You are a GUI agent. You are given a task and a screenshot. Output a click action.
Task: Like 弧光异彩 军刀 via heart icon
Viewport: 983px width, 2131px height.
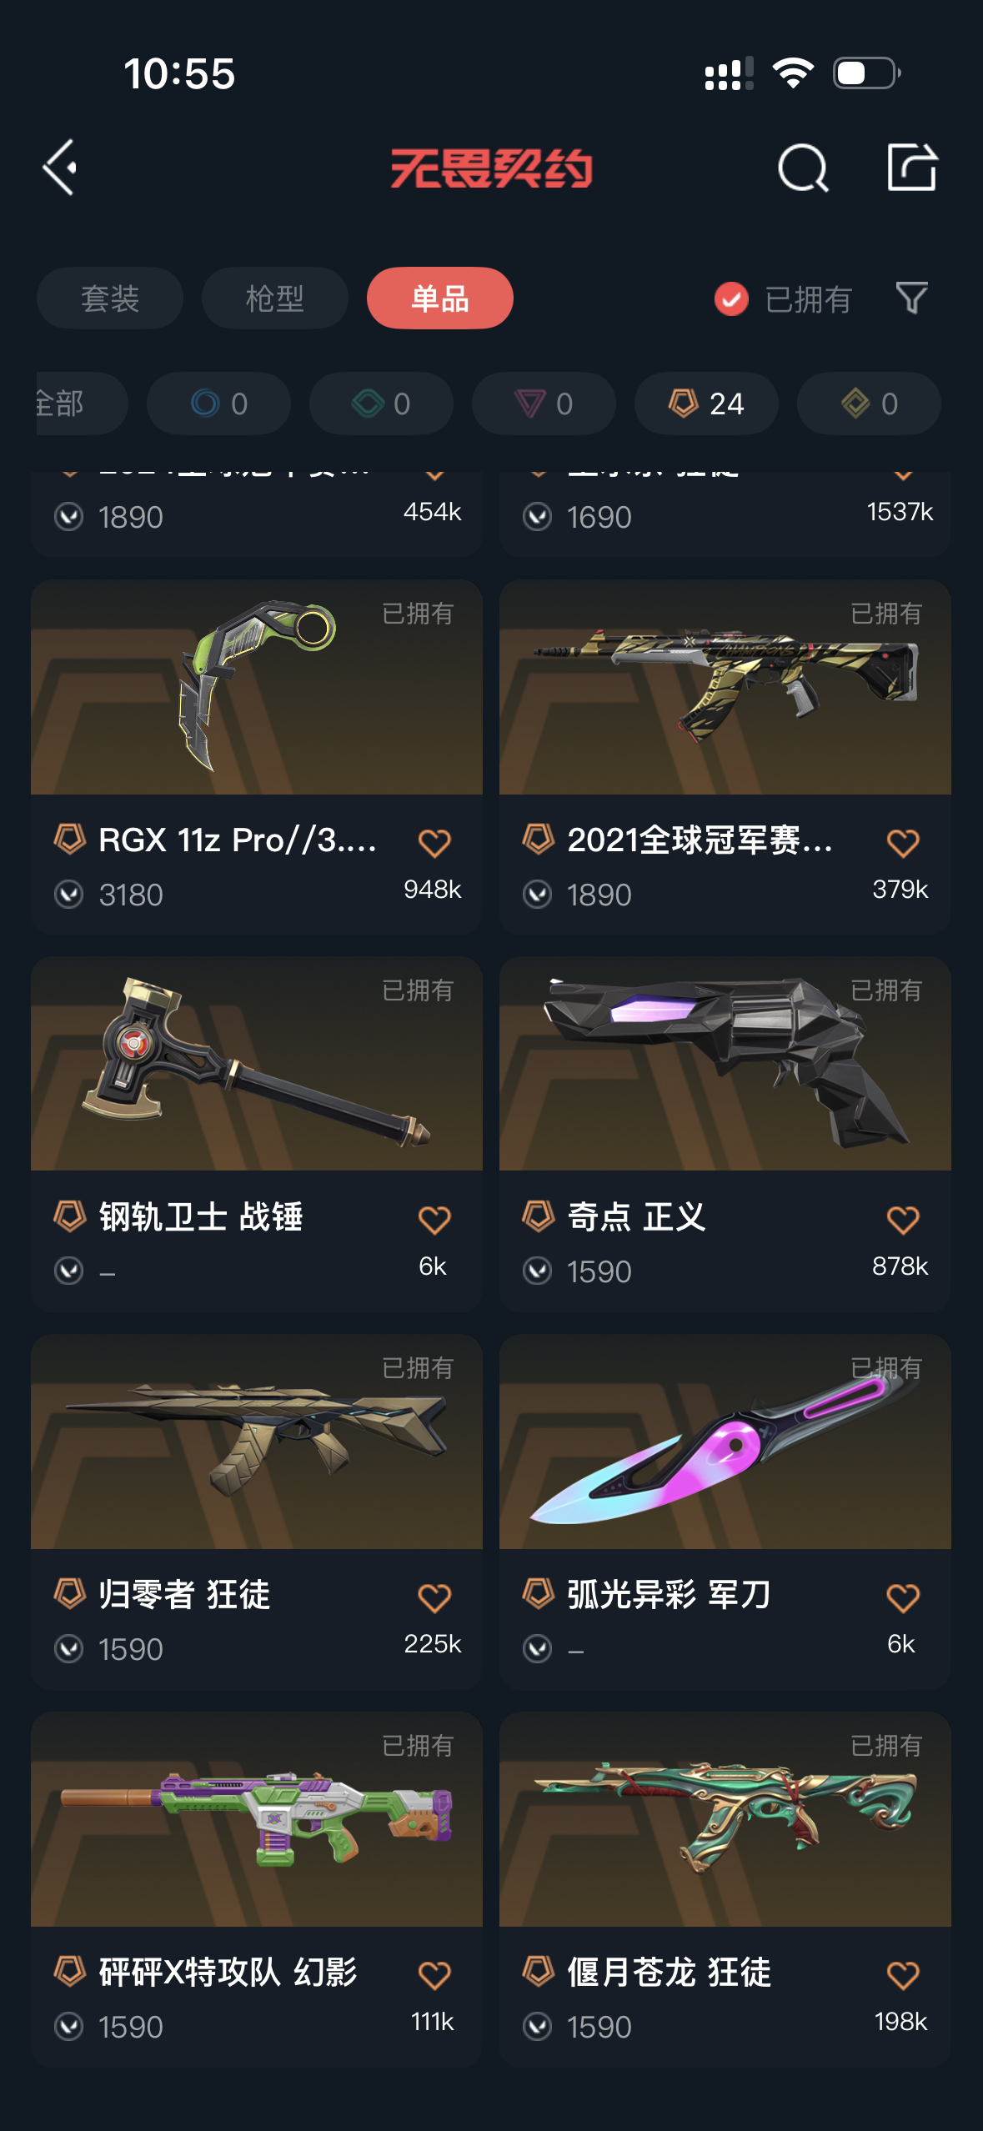coord(903,1597)
